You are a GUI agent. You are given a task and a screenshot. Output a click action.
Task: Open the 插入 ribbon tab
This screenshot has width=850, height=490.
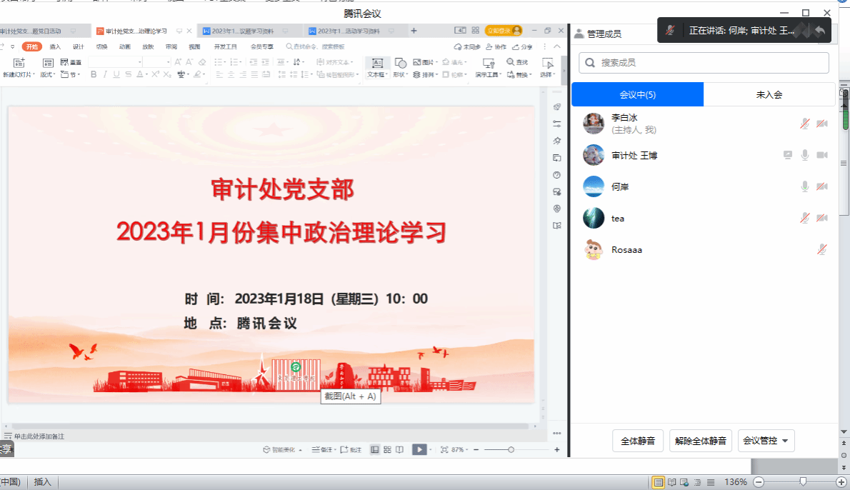point(55,46)
